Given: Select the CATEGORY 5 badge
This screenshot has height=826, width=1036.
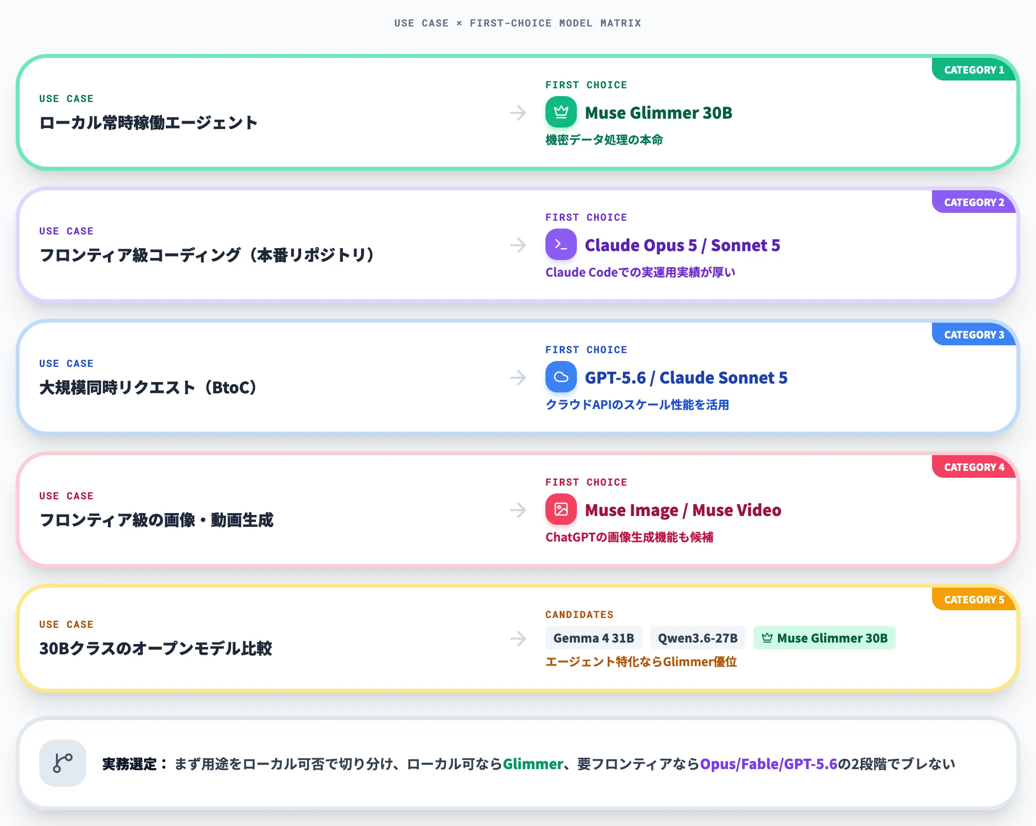Looking at the screenshot, I should [974, 599].
